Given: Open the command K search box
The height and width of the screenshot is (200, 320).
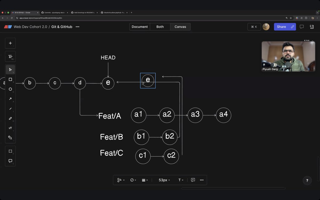Looking at the screenshot, I should point(254,27).
